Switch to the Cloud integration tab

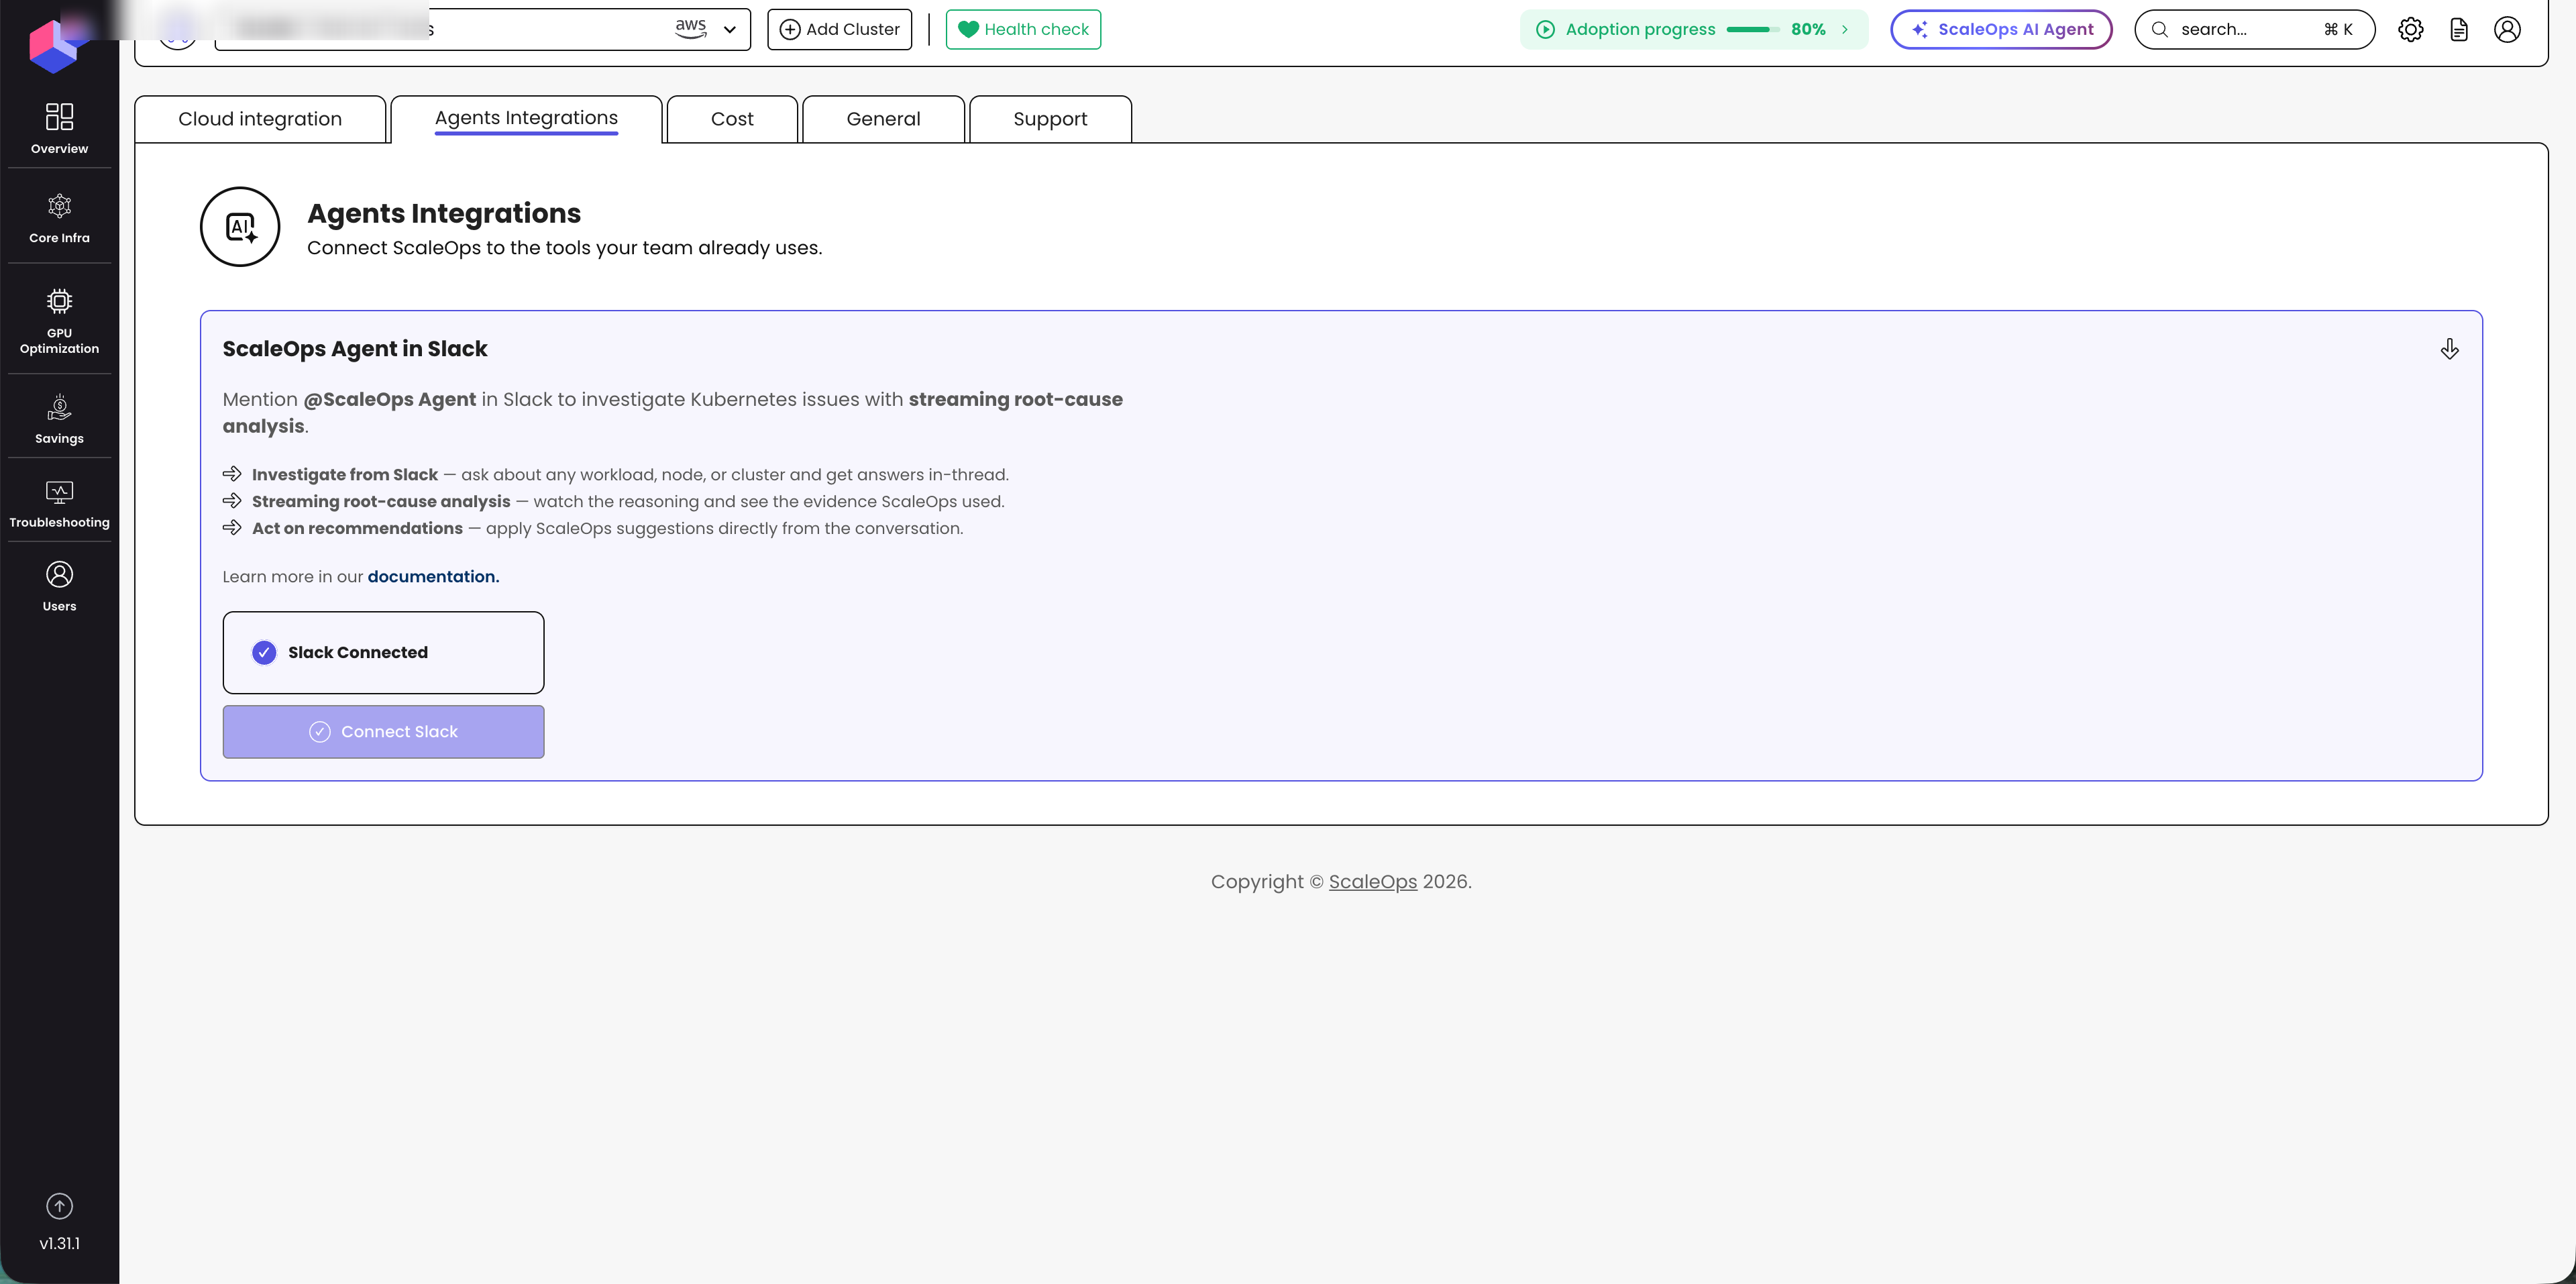tap(260, 119)
